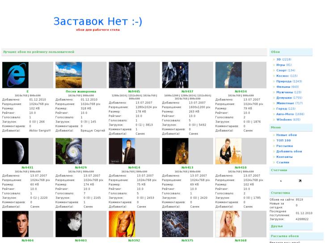Open wallpaper thumbnail №9368
The width and height of the screenshot is (325, 243).
(228, 224)
